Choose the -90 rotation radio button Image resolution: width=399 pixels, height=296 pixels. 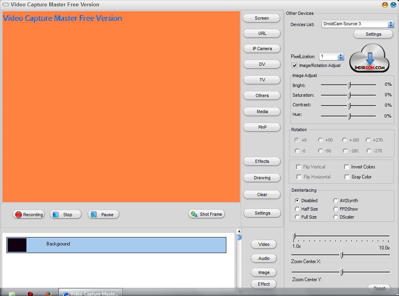pos(320,151)
